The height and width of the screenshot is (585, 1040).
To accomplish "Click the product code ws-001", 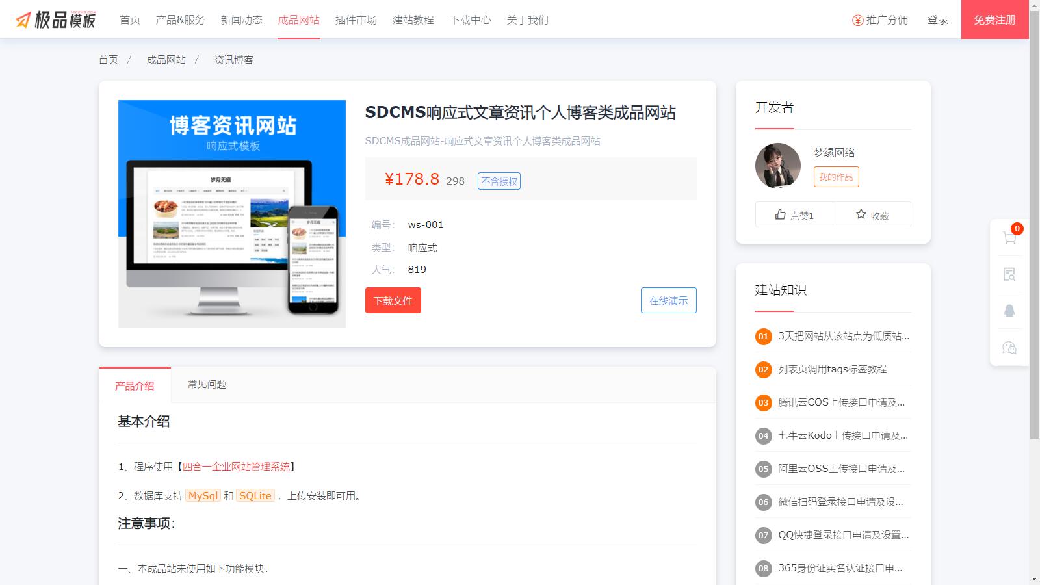I will 426,225.
